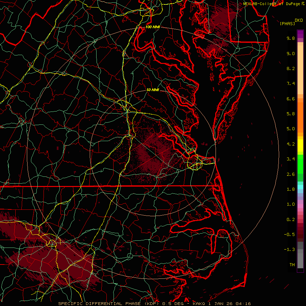Viewport: 306px width, 306px height.
Task: Click the 4.2 color scale value
Action: (291, 144)
